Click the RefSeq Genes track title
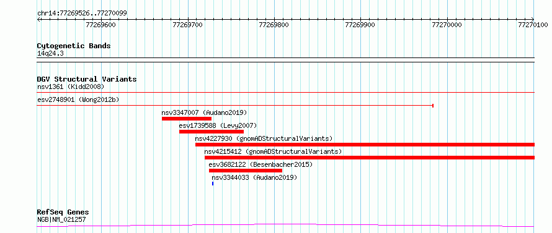Image resolution: width=552 pixels, height=233 pixels. tap(63, 213)
